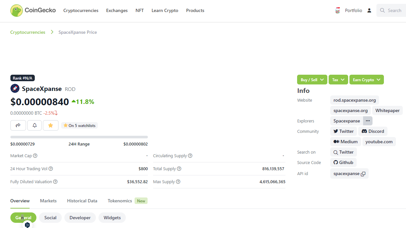Open the Market Cap info question mark
The width and height of the screenshot is (406, 228).
click(x=35, y=156)
